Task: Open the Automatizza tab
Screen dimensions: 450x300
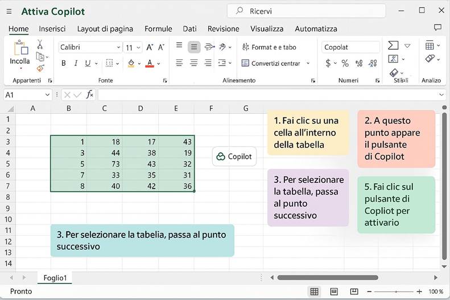Action: click(x=316, y=29)
